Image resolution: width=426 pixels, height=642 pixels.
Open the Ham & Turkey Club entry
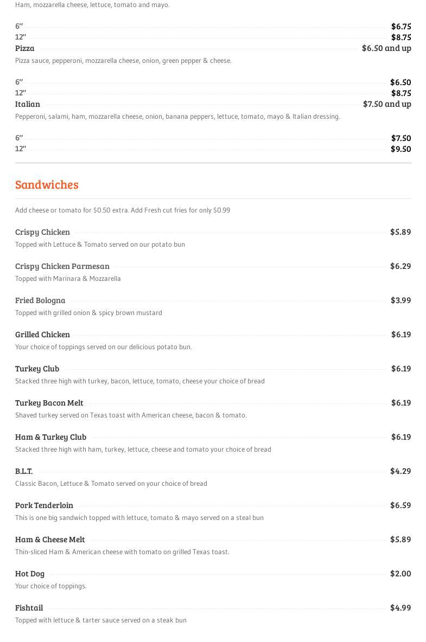click(50, 437)
